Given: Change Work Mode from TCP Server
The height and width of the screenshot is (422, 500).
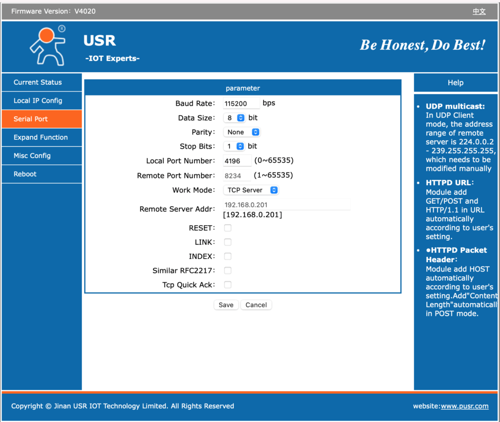Looking at the screenshot, I should click(x=251, y=190).
